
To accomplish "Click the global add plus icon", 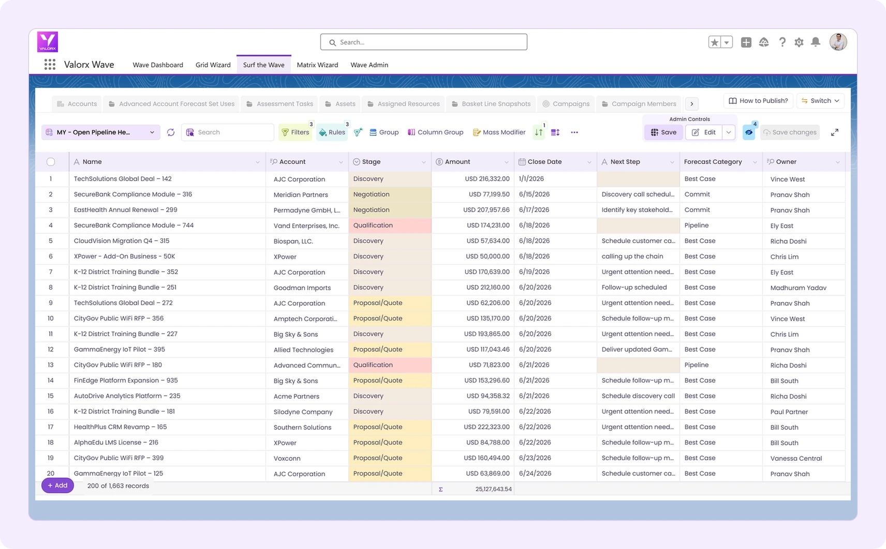I will click(746, 42).
